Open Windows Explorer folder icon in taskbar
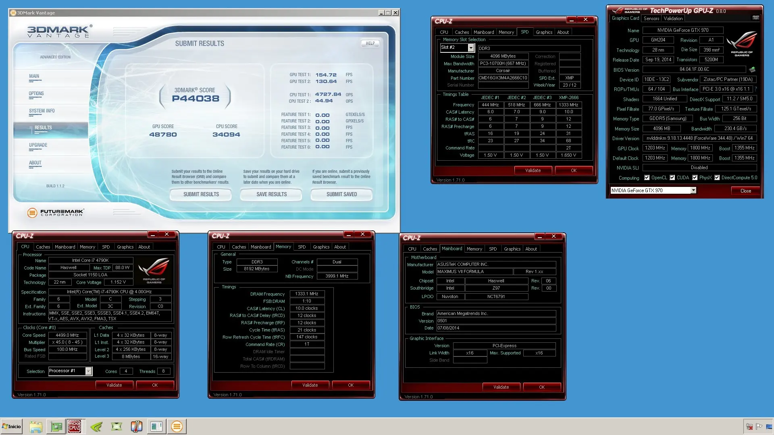Image resolution: width=774 pixels, height=435 pixels. coord(36,427)
